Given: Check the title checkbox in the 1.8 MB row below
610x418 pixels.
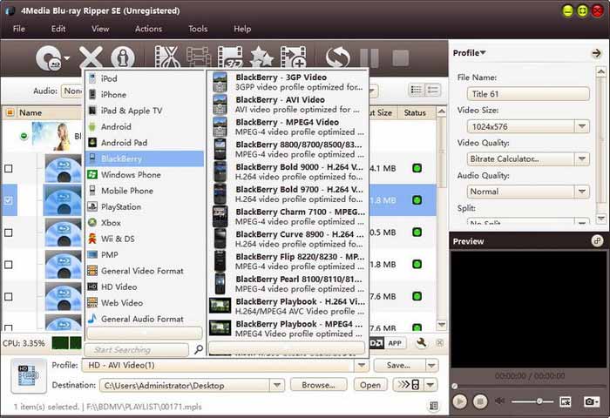Looking at the screenshot, I should [8, 265].
